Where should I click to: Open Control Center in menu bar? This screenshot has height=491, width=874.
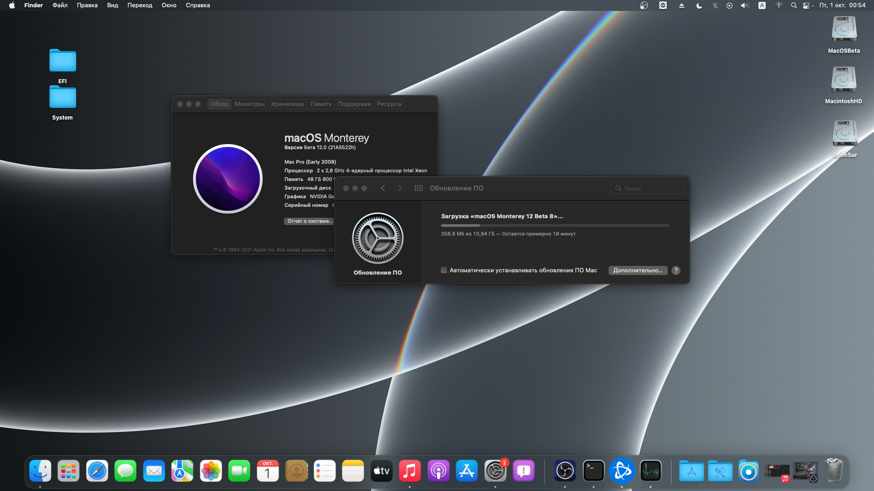click(x=807, y=5)
